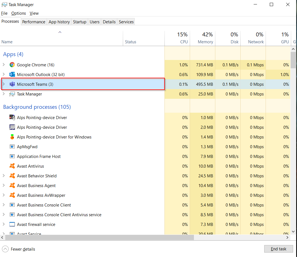Sort by the Status column header

click(x=144, y=38)
